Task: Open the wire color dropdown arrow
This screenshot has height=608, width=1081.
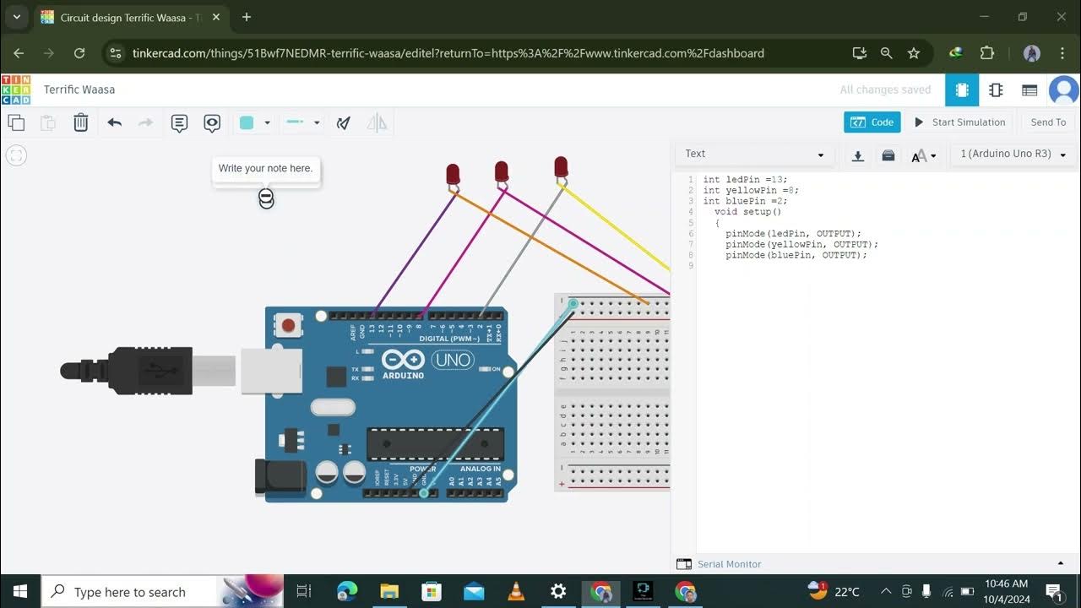Action: coord(267,122)
